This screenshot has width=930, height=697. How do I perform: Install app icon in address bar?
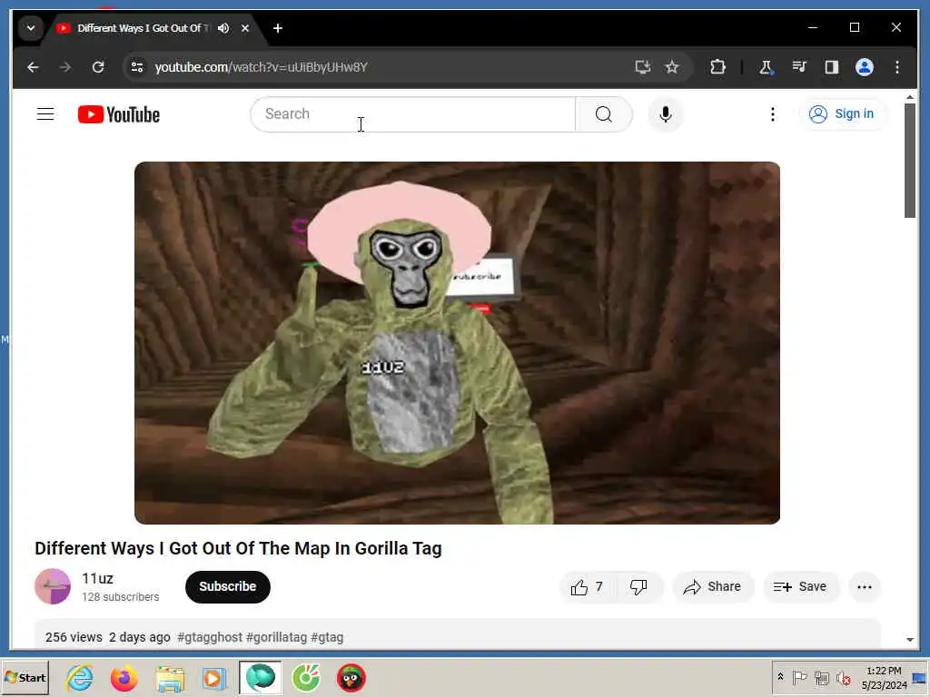[643, 67]
